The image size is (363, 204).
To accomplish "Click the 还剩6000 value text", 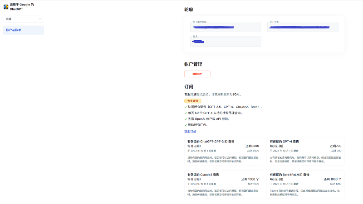I will tap(252, 146).
